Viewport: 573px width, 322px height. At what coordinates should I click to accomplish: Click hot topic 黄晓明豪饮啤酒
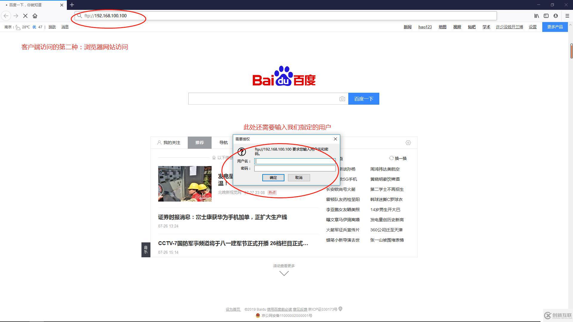click(x=385, y=179)
